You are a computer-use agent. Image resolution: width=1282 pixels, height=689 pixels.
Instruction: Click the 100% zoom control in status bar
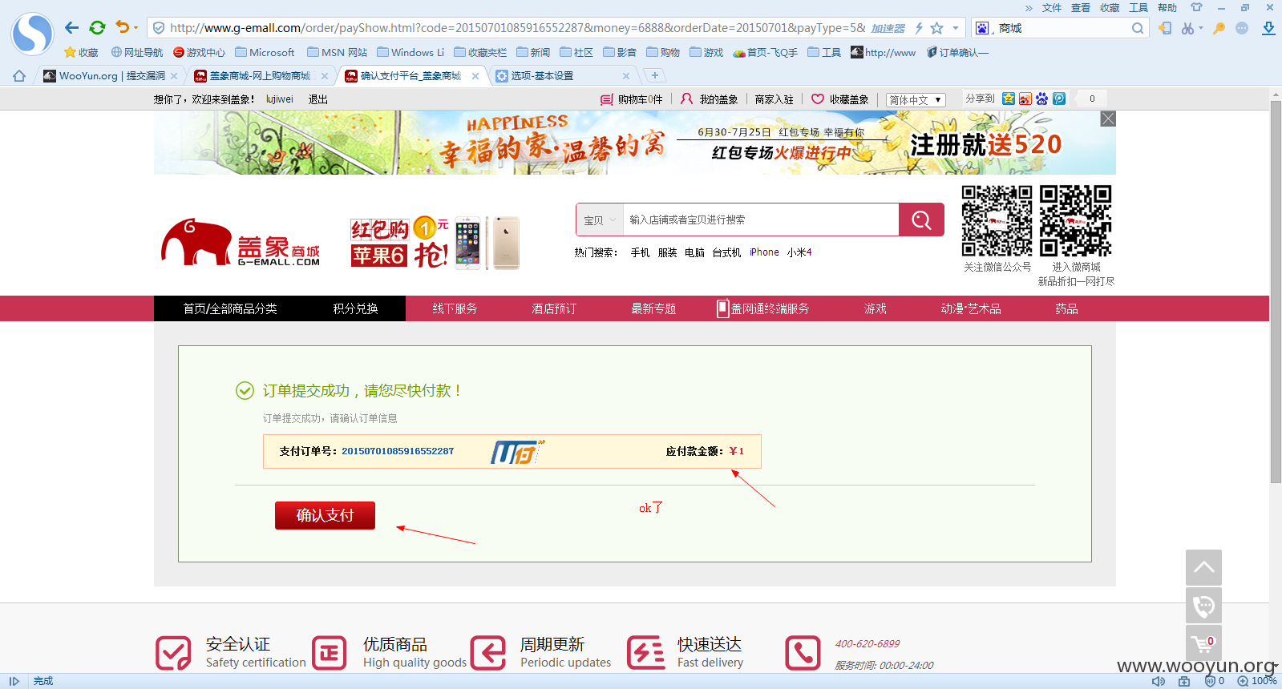1257,681
